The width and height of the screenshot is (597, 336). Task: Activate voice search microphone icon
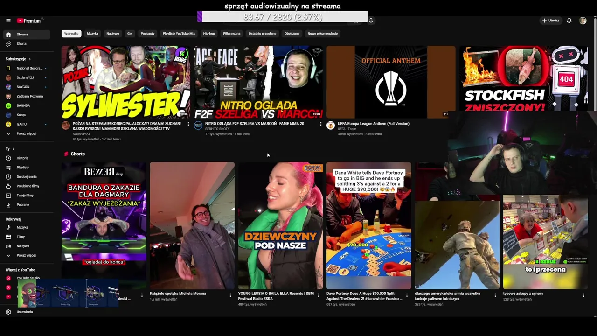[x=371, y=21]
